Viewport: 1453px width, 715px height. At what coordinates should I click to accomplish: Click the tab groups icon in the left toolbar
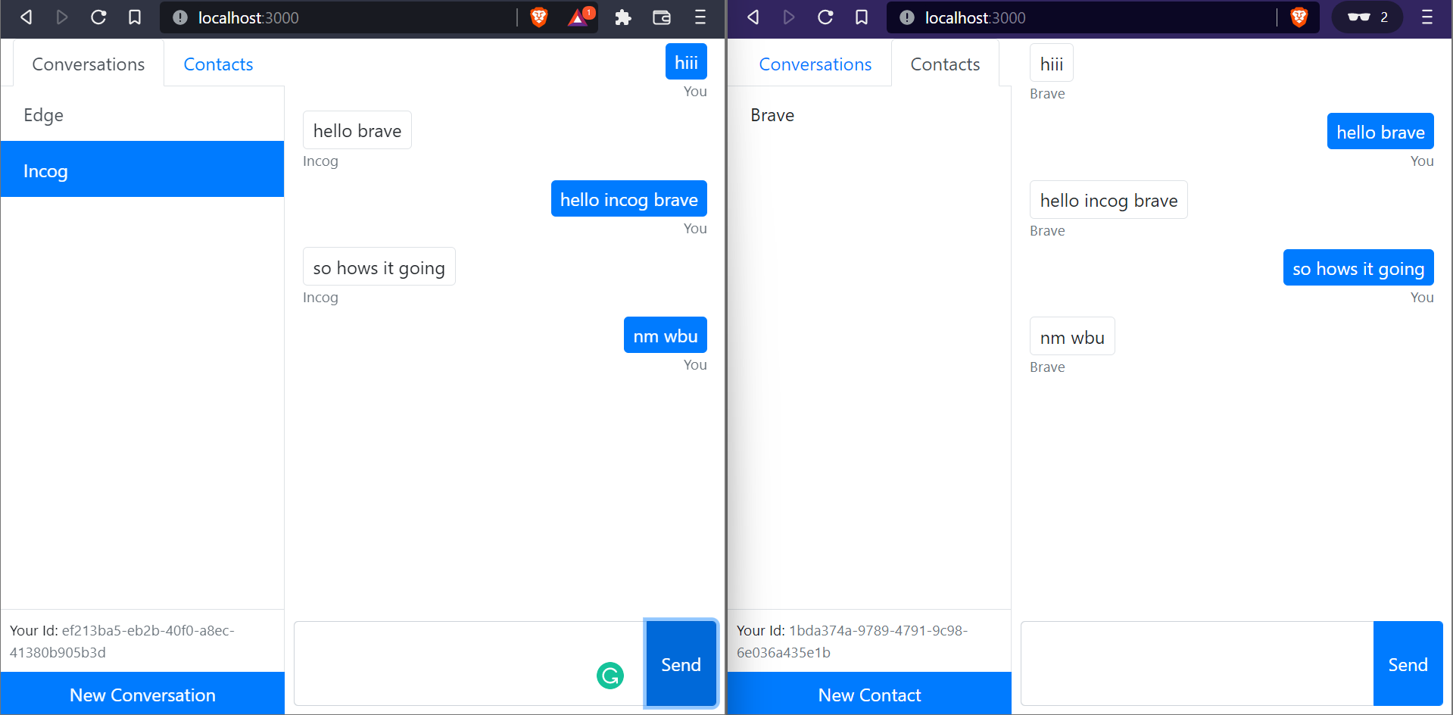tap(661, 17)
